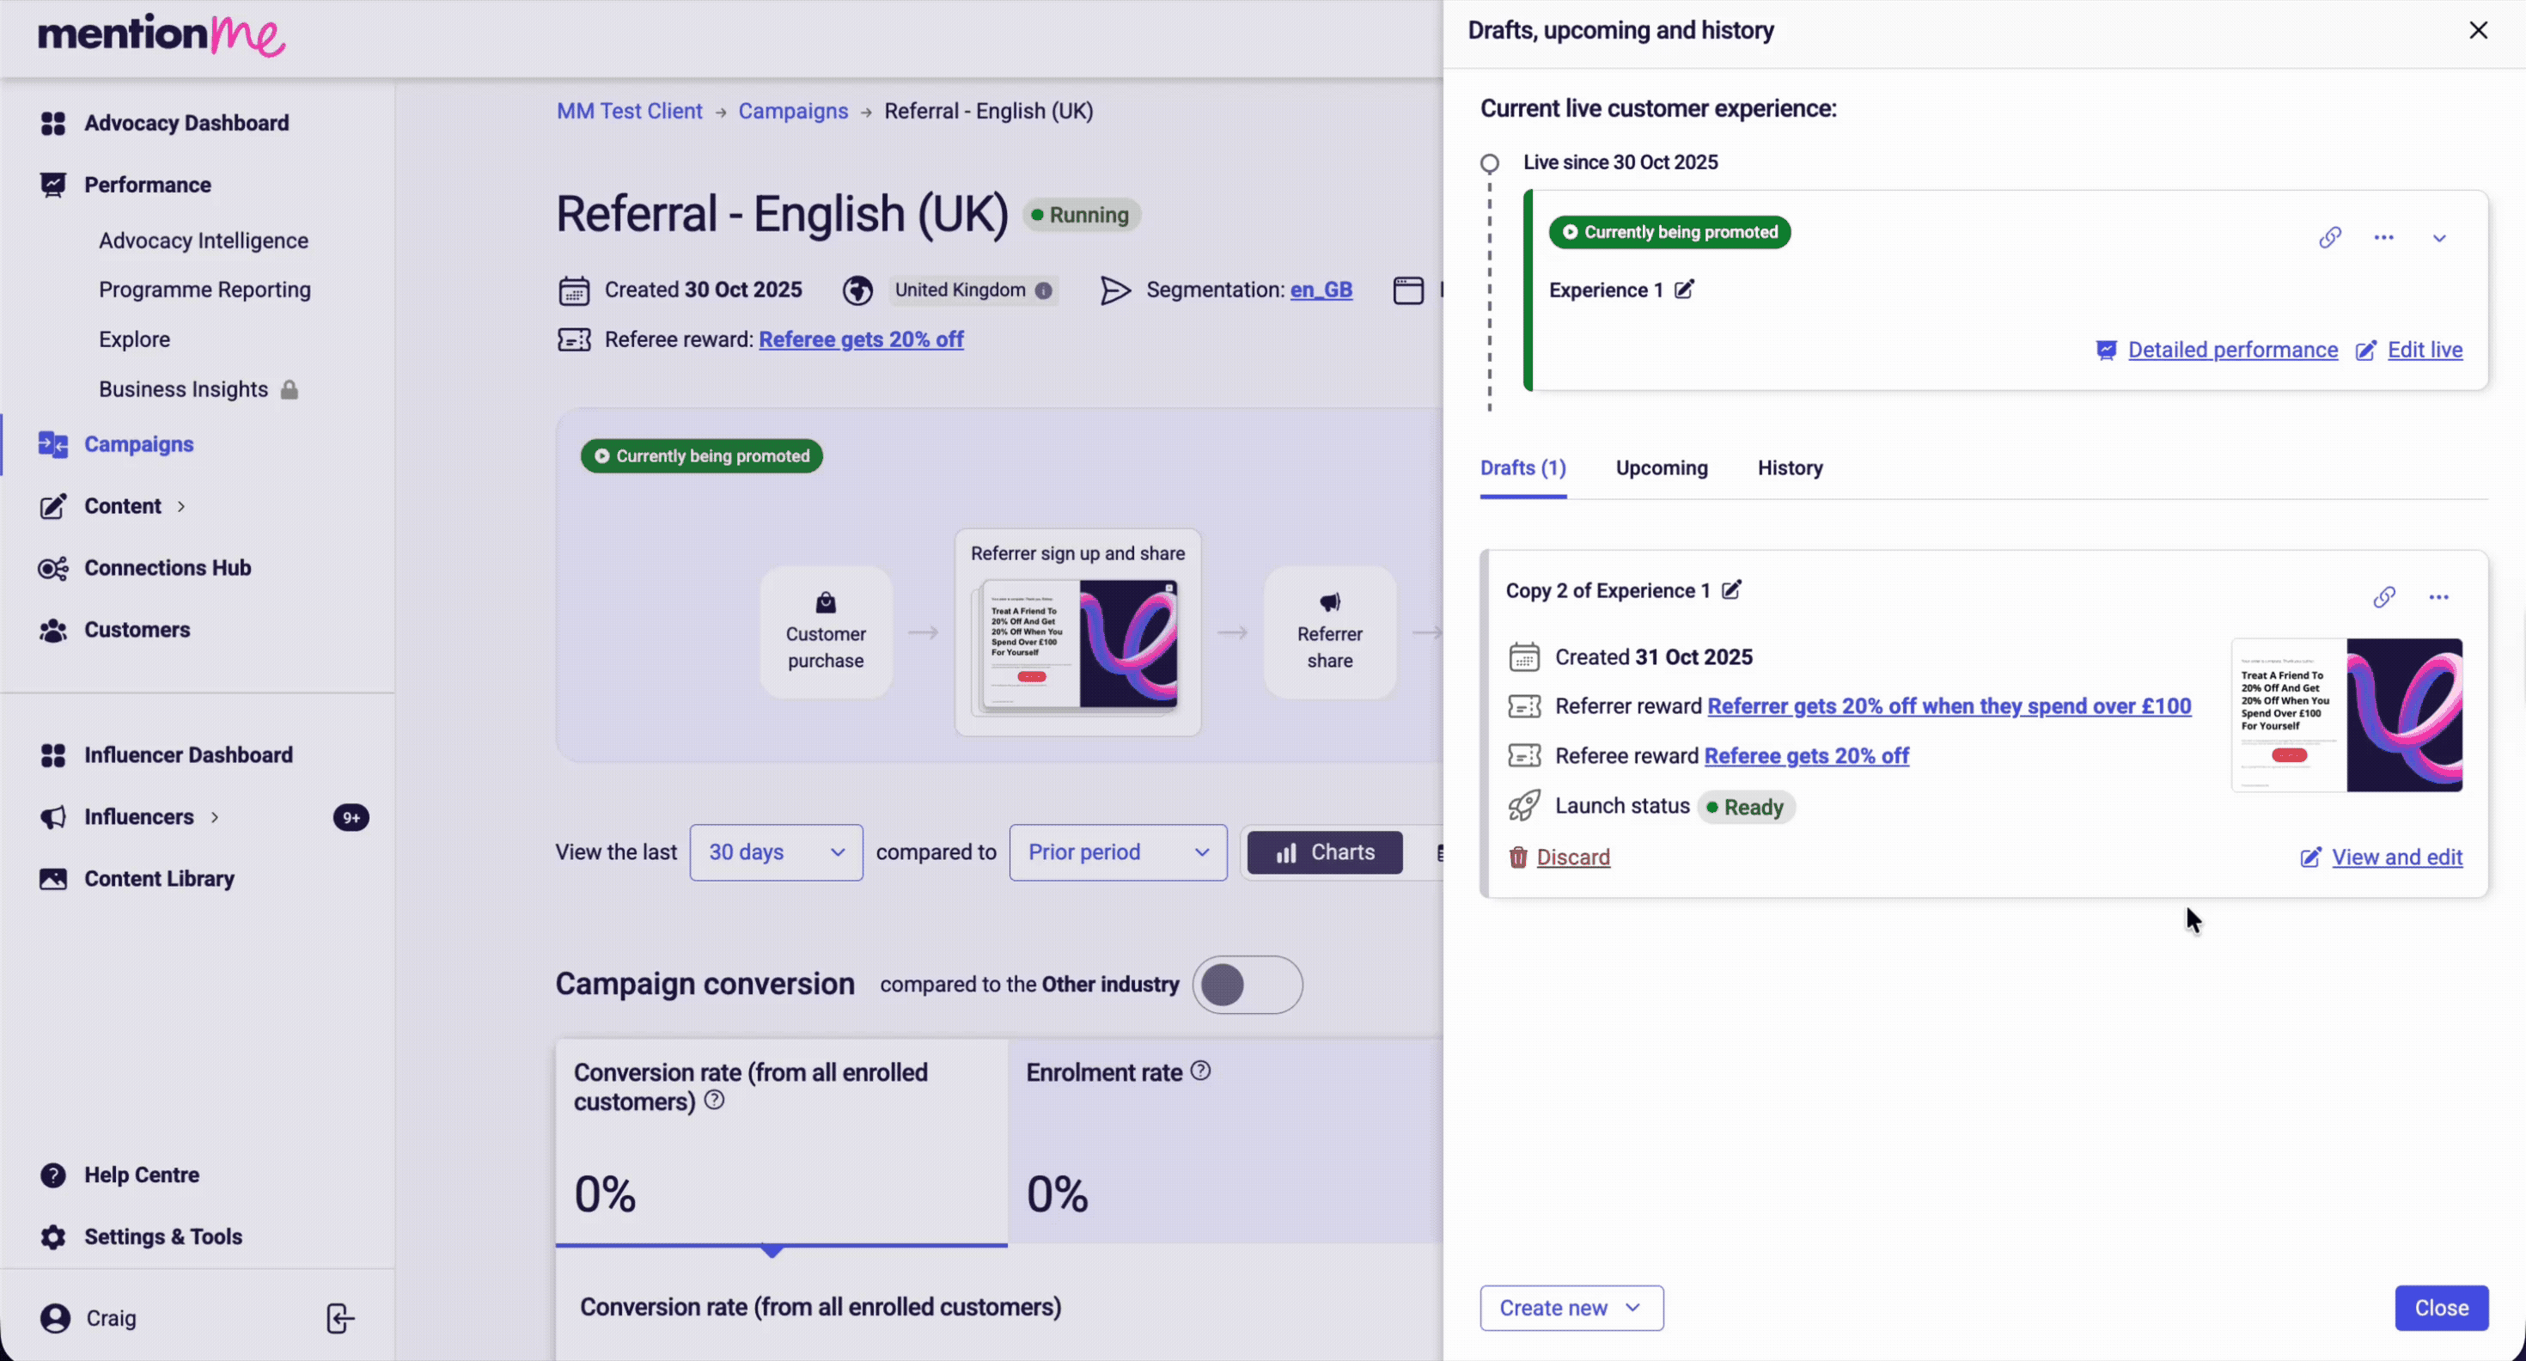Copy link icon for Experience 1
The height and width of the screenshot is (1361, 2526).
coord(2330,237)
